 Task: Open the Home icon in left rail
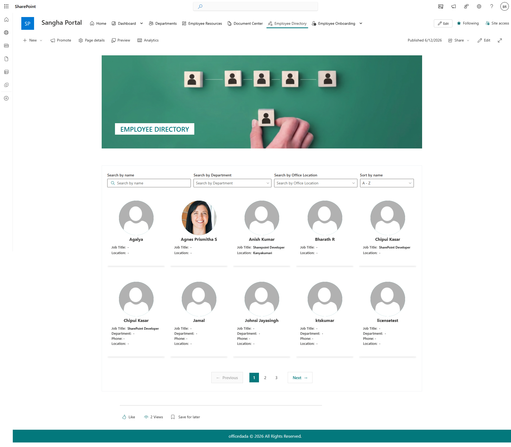coord(6,20)
